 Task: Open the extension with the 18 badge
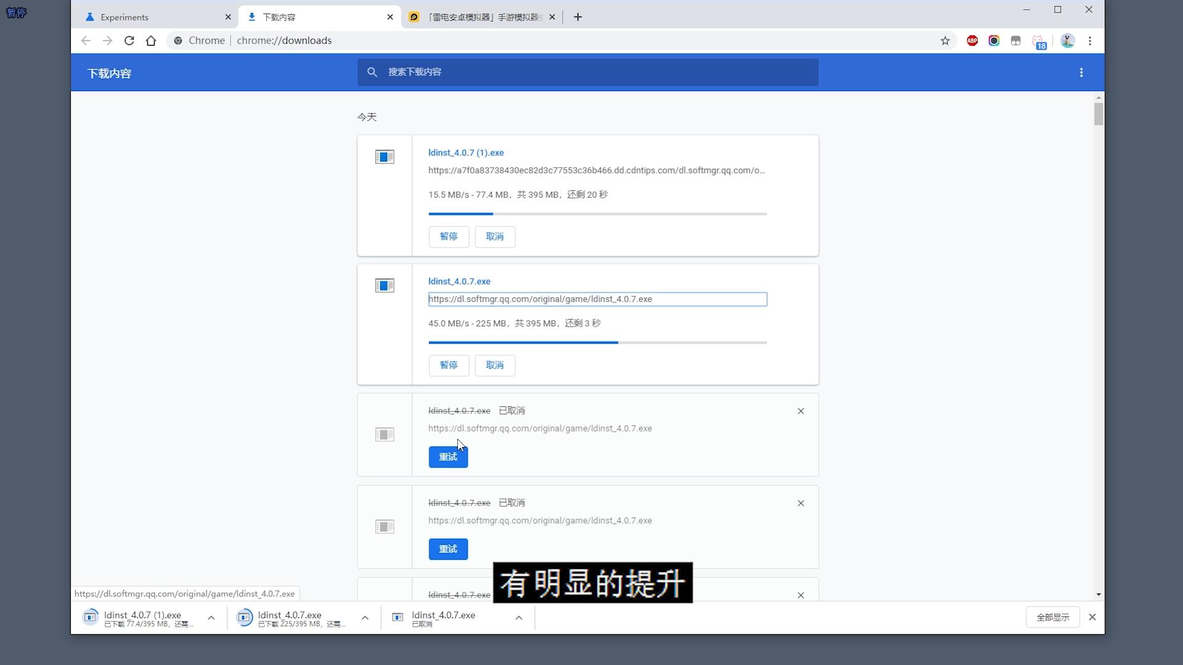(x=1039, y=41)
